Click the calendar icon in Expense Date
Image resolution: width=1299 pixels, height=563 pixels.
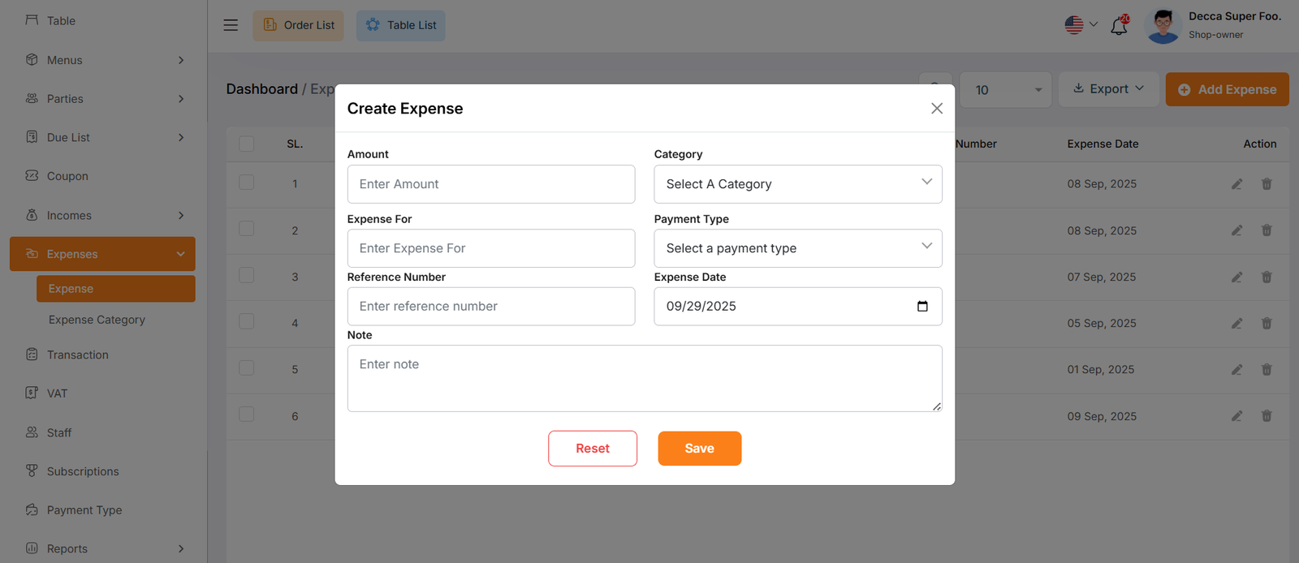point(922,306)
